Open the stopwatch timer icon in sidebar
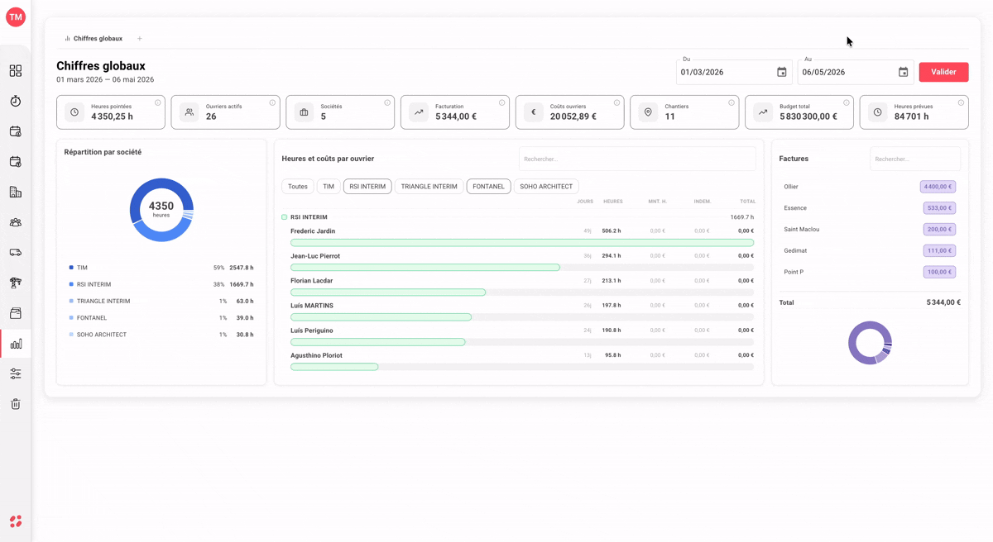This screenshot has width=993, height=542. point(16,101)
